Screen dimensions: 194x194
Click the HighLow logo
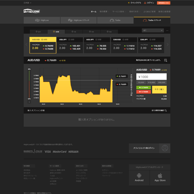32,11
